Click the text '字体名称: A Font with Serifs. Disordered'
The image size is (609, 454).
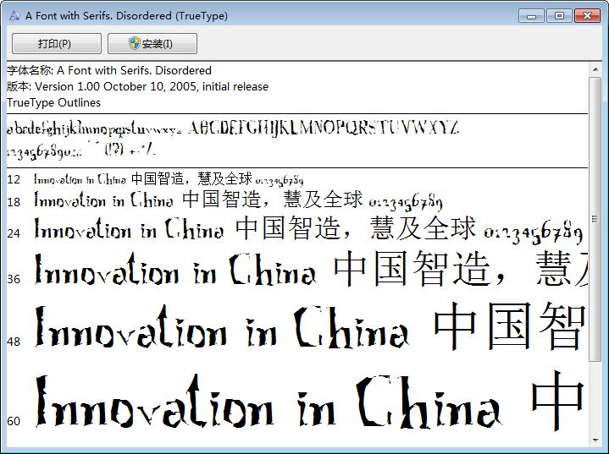(109, 70)
